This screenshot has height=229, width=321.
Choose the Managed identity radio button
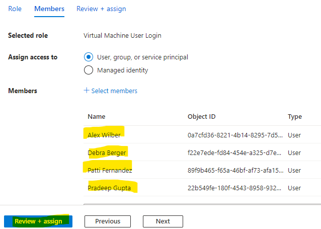[x=89, y=70]
